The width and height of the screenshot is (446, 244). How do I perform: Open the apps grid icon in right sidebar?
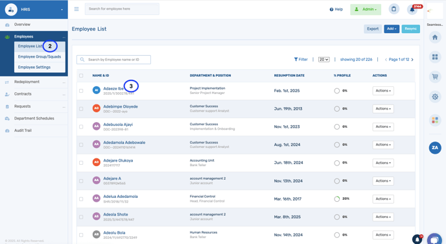435,57
